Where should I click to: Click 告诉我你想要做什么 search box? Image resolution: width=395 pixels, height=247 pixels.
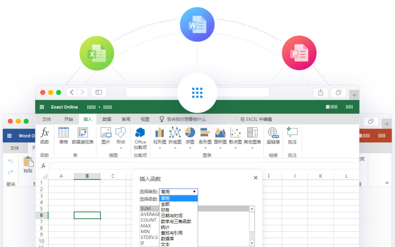coord(183,119)
